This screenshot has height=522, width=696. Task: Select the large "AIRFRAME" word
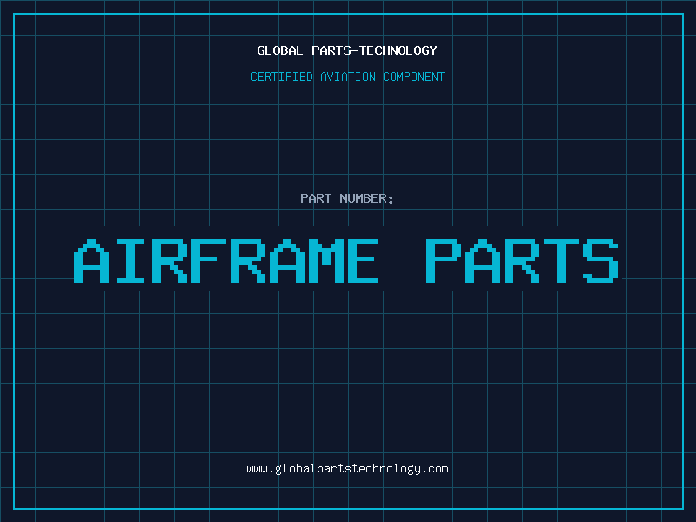click(226, 261)
